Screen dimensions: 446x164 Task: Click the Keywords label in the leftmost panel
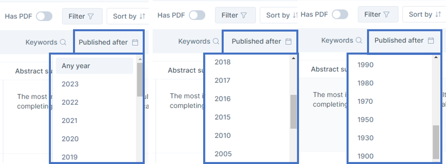[x=41, y=42]
